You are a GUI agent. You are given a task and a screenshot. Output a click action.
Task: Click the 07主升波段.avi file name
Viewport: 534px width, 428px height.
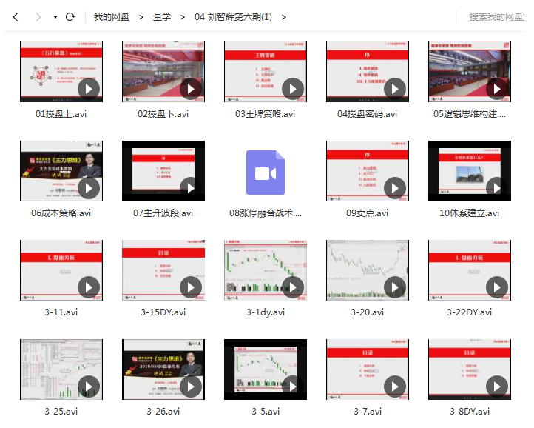pos(163,213)
